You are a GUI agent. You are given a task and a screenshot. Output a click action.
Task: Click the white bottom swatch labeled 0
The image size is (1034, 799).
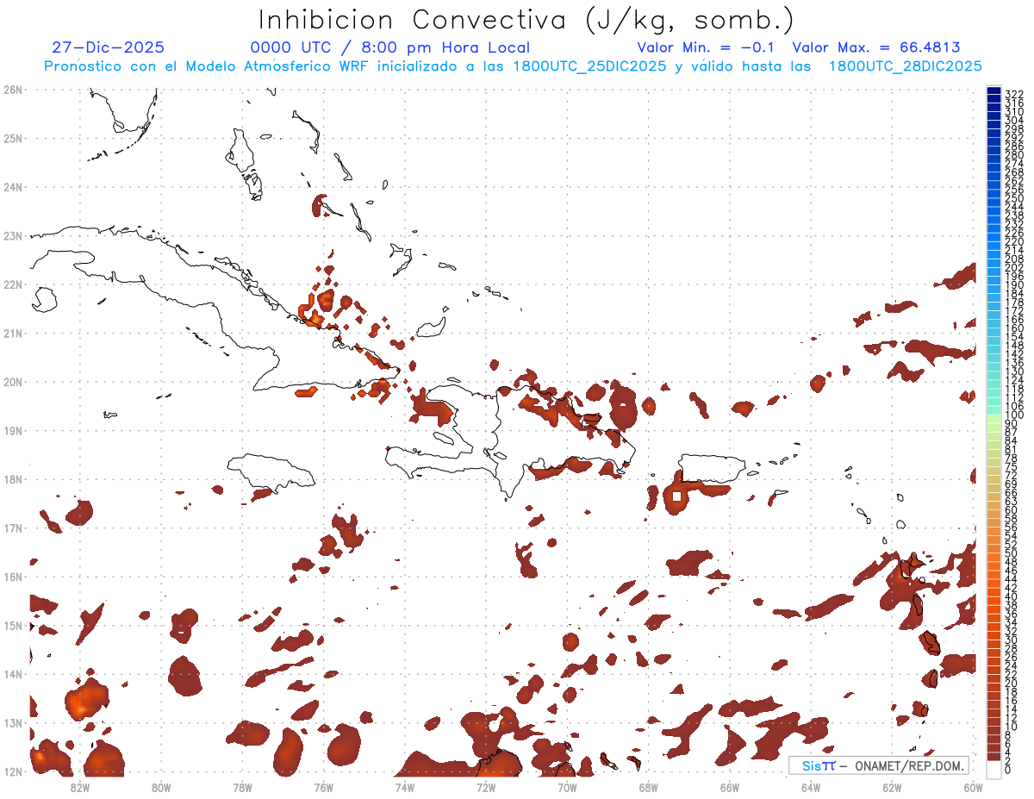click(x=994, y=770)
